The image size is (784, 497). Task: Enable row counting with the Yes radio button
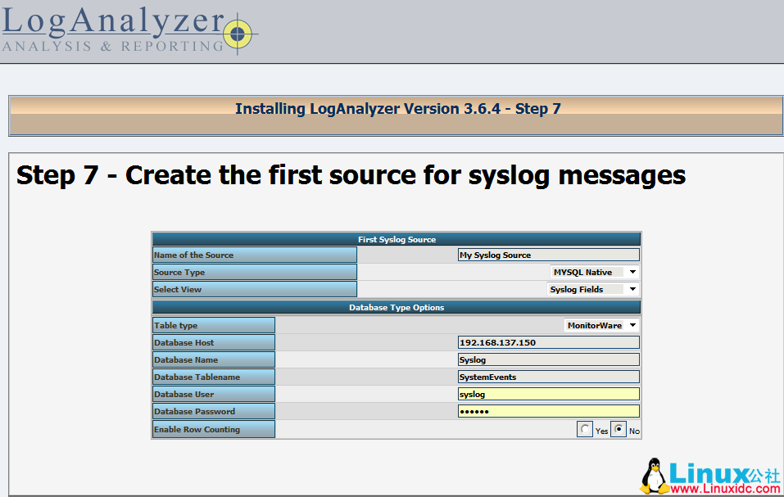585,428
